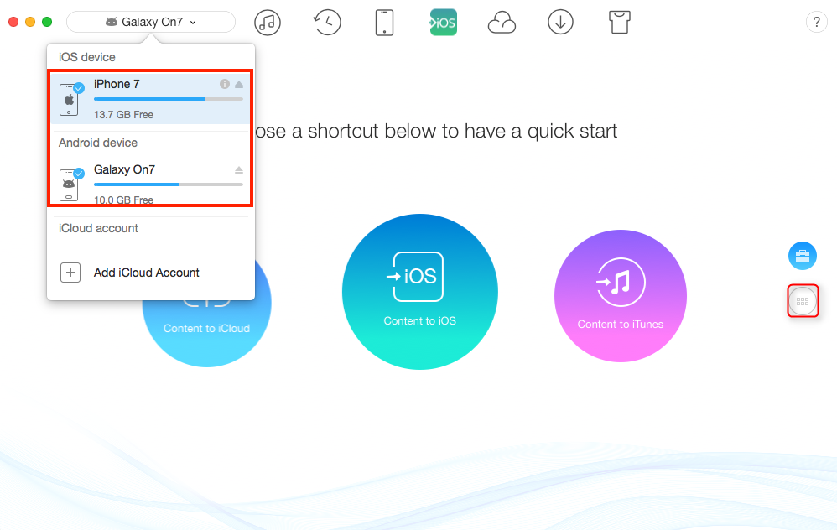
Task: Click Add iCloud Account
Action: [146, 273]
